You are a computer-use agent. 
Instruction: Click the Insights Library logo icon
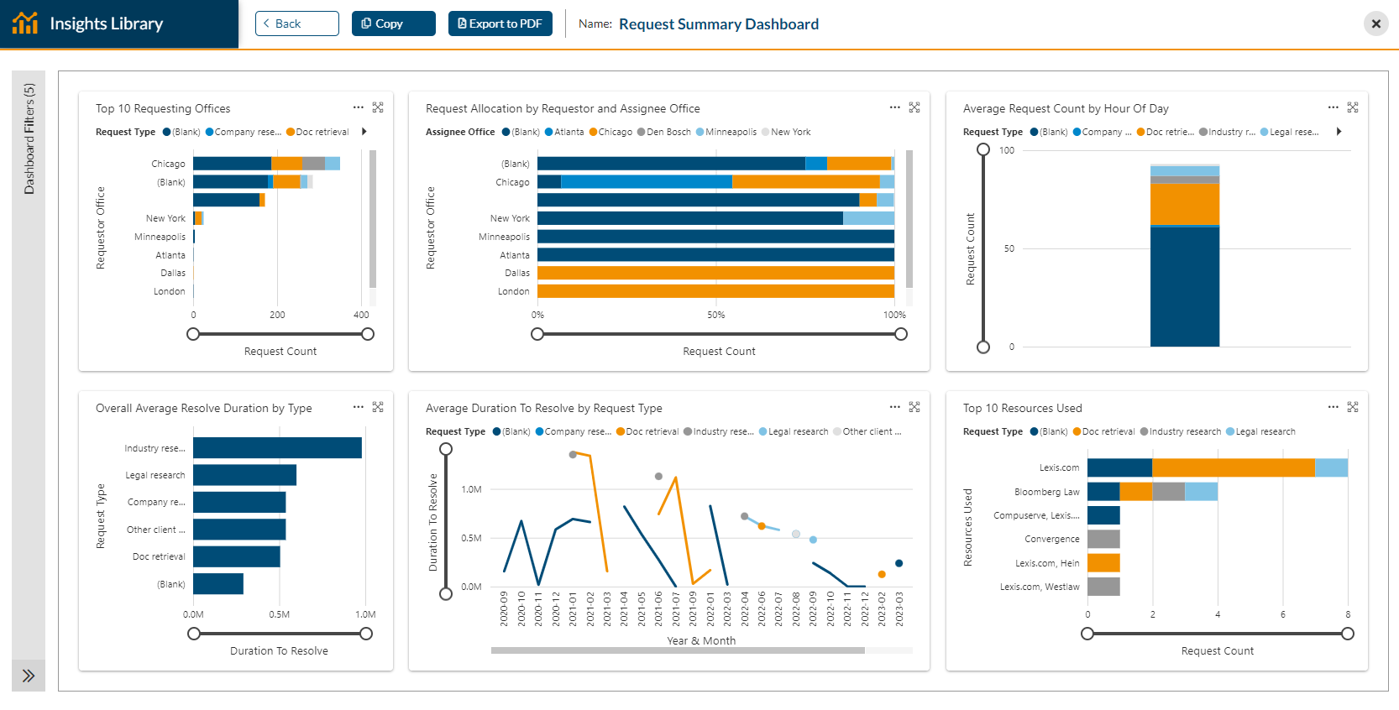(25, 23)
